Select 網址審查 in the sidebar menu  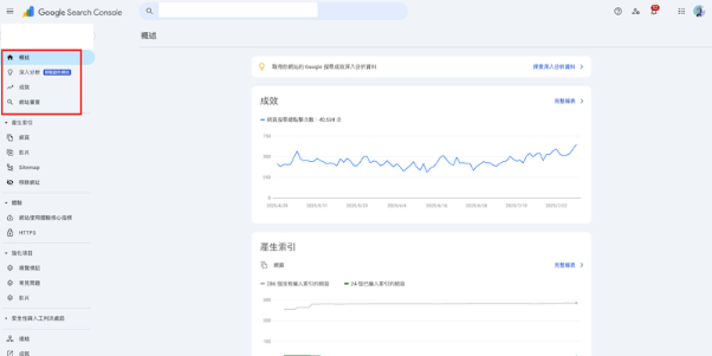pos(30,102)
